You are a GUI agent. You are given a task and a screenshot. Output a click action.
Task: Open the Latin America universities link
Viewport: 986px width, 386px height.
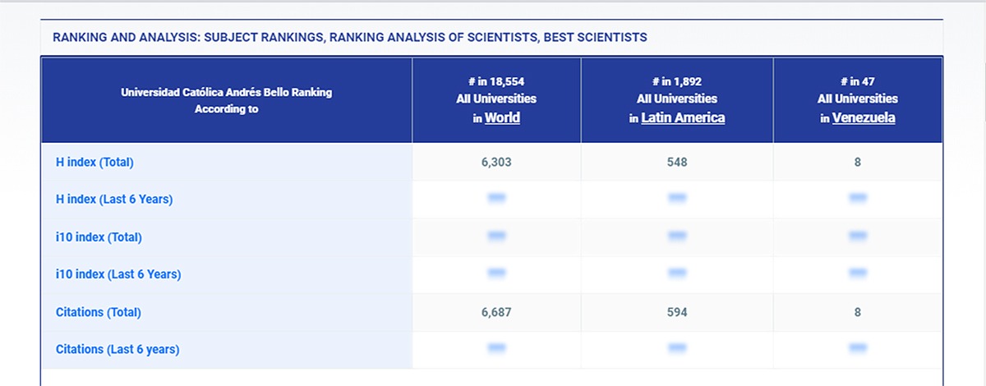(683, 117)
